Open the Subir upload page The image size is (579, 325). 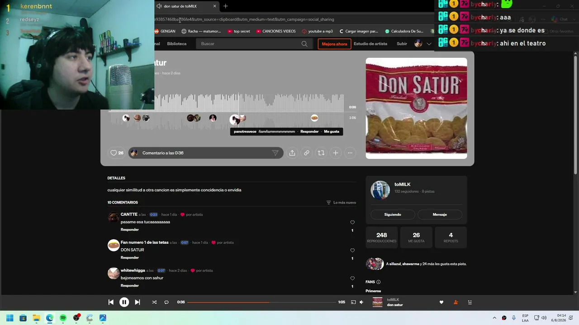(402, 44)
